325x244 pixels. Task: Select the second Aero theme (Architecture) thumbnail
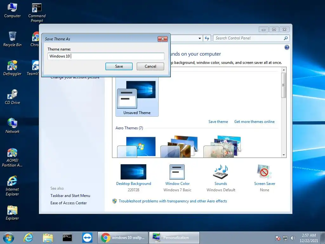[179, 146]
